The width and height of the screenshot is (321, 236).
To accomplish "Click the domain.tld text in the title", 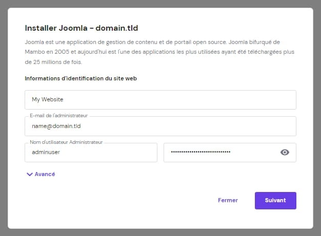I will pyautogui.click(x=118, y=28).
